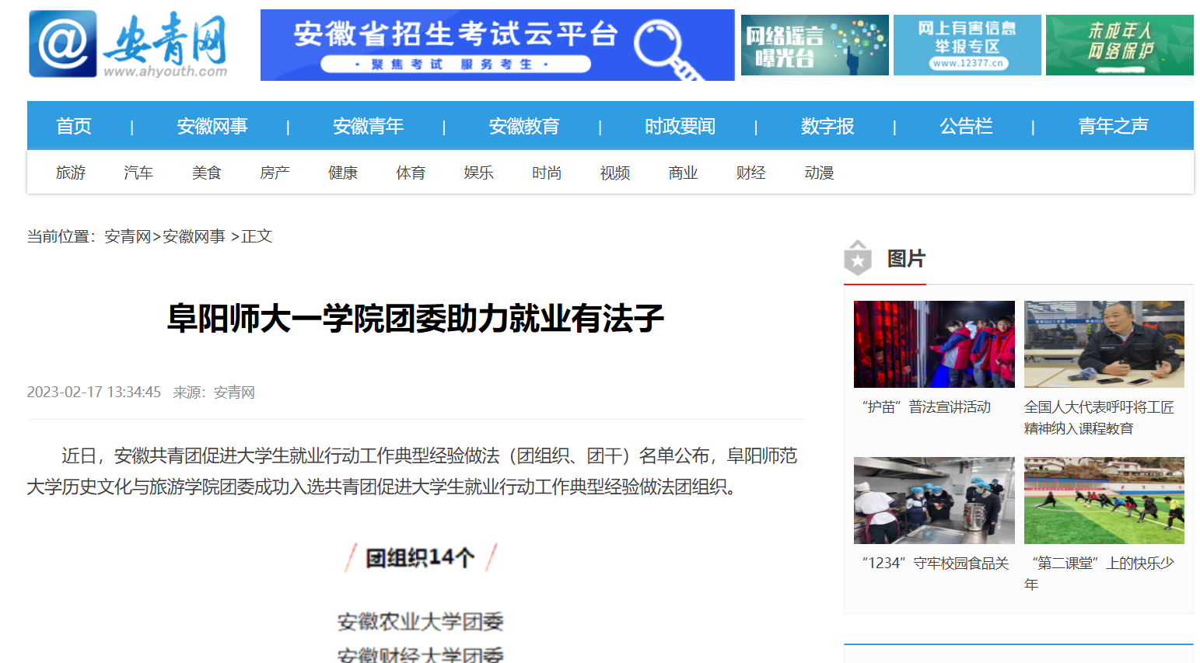Open the 青年之声 menu item
Viewport: 1200px width, 663px height.
(1113, 126)
